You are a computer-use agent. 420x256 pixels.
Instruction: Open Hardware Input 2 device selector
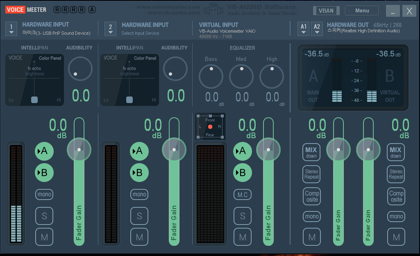click(x=110, y=29)
